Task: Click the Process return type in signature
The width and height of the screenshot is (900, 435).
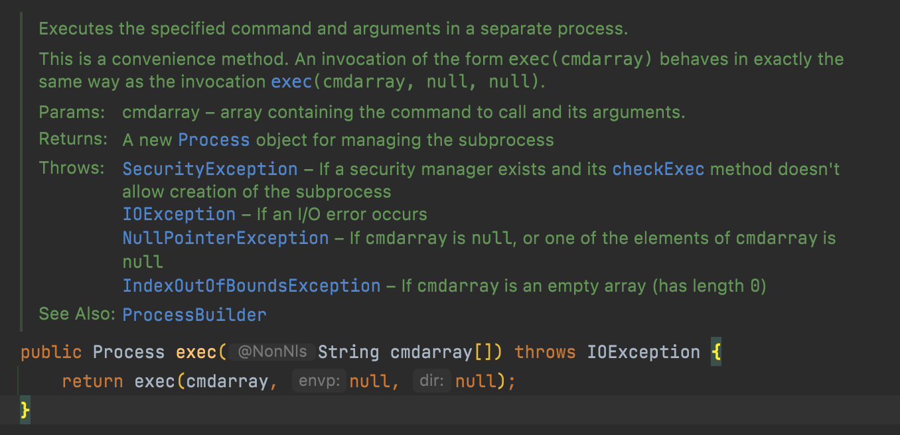Action: (128, 351)
